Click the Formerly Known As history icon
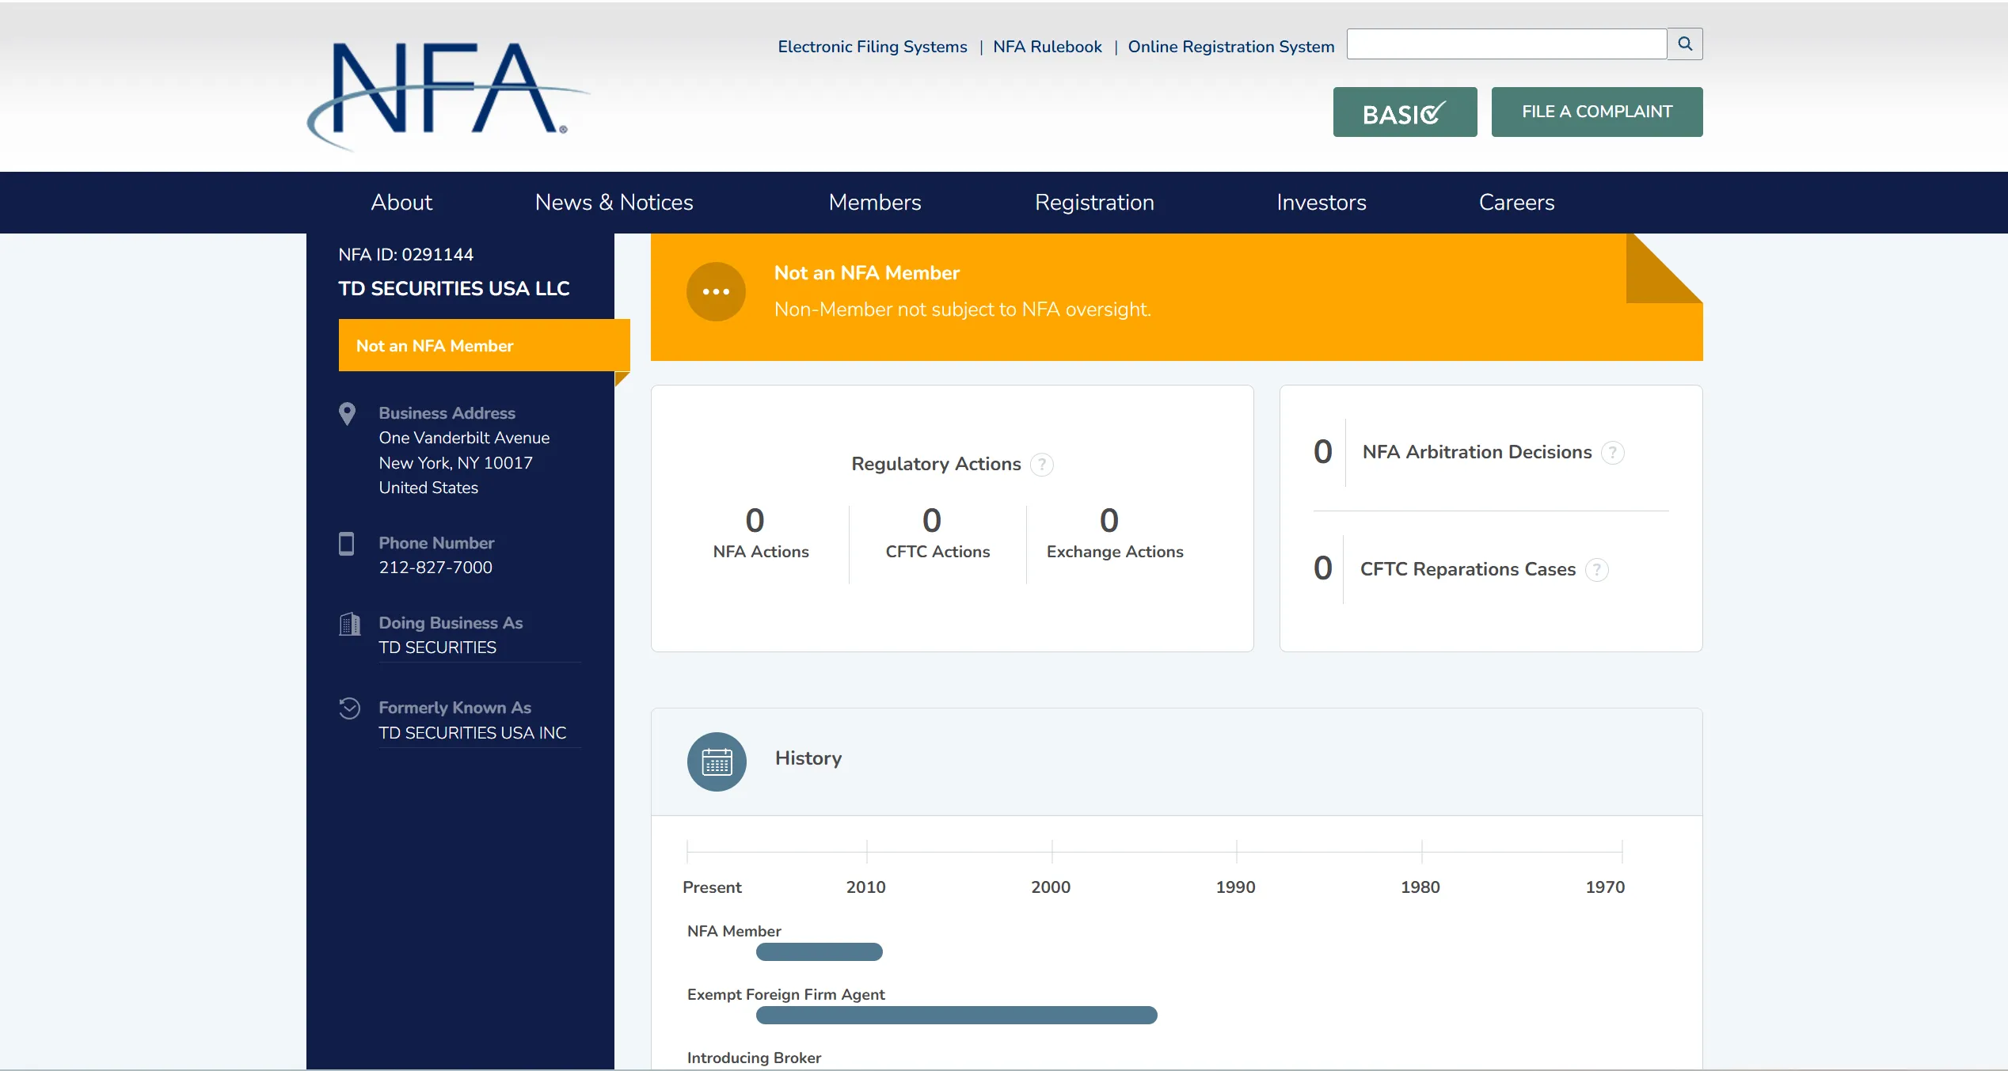This screenshot has height=1071, width=2008. click(349, 708)
